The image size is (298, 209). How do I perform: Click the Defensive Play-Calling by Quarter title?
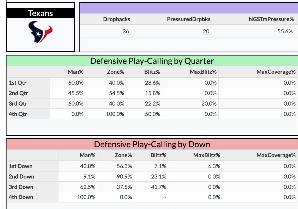pos(152,61)
